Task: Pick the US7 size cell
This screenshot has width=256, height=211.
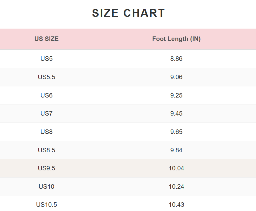Action: (46, 113)
